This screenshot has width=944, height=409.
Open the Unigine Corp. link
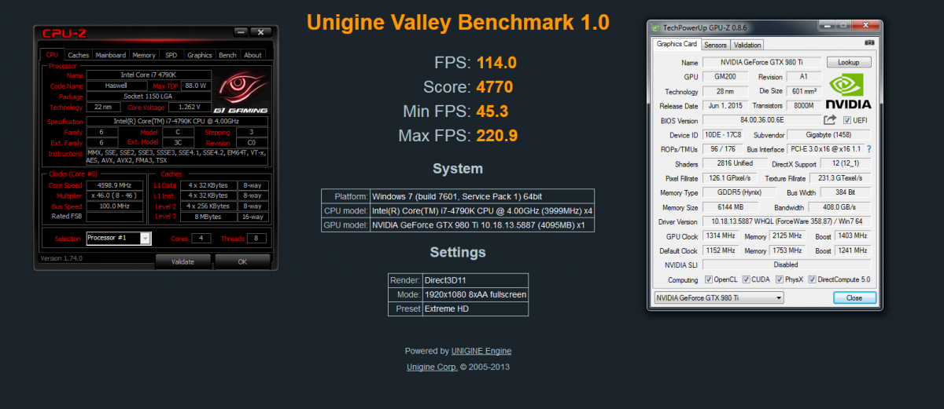[432, 367]
